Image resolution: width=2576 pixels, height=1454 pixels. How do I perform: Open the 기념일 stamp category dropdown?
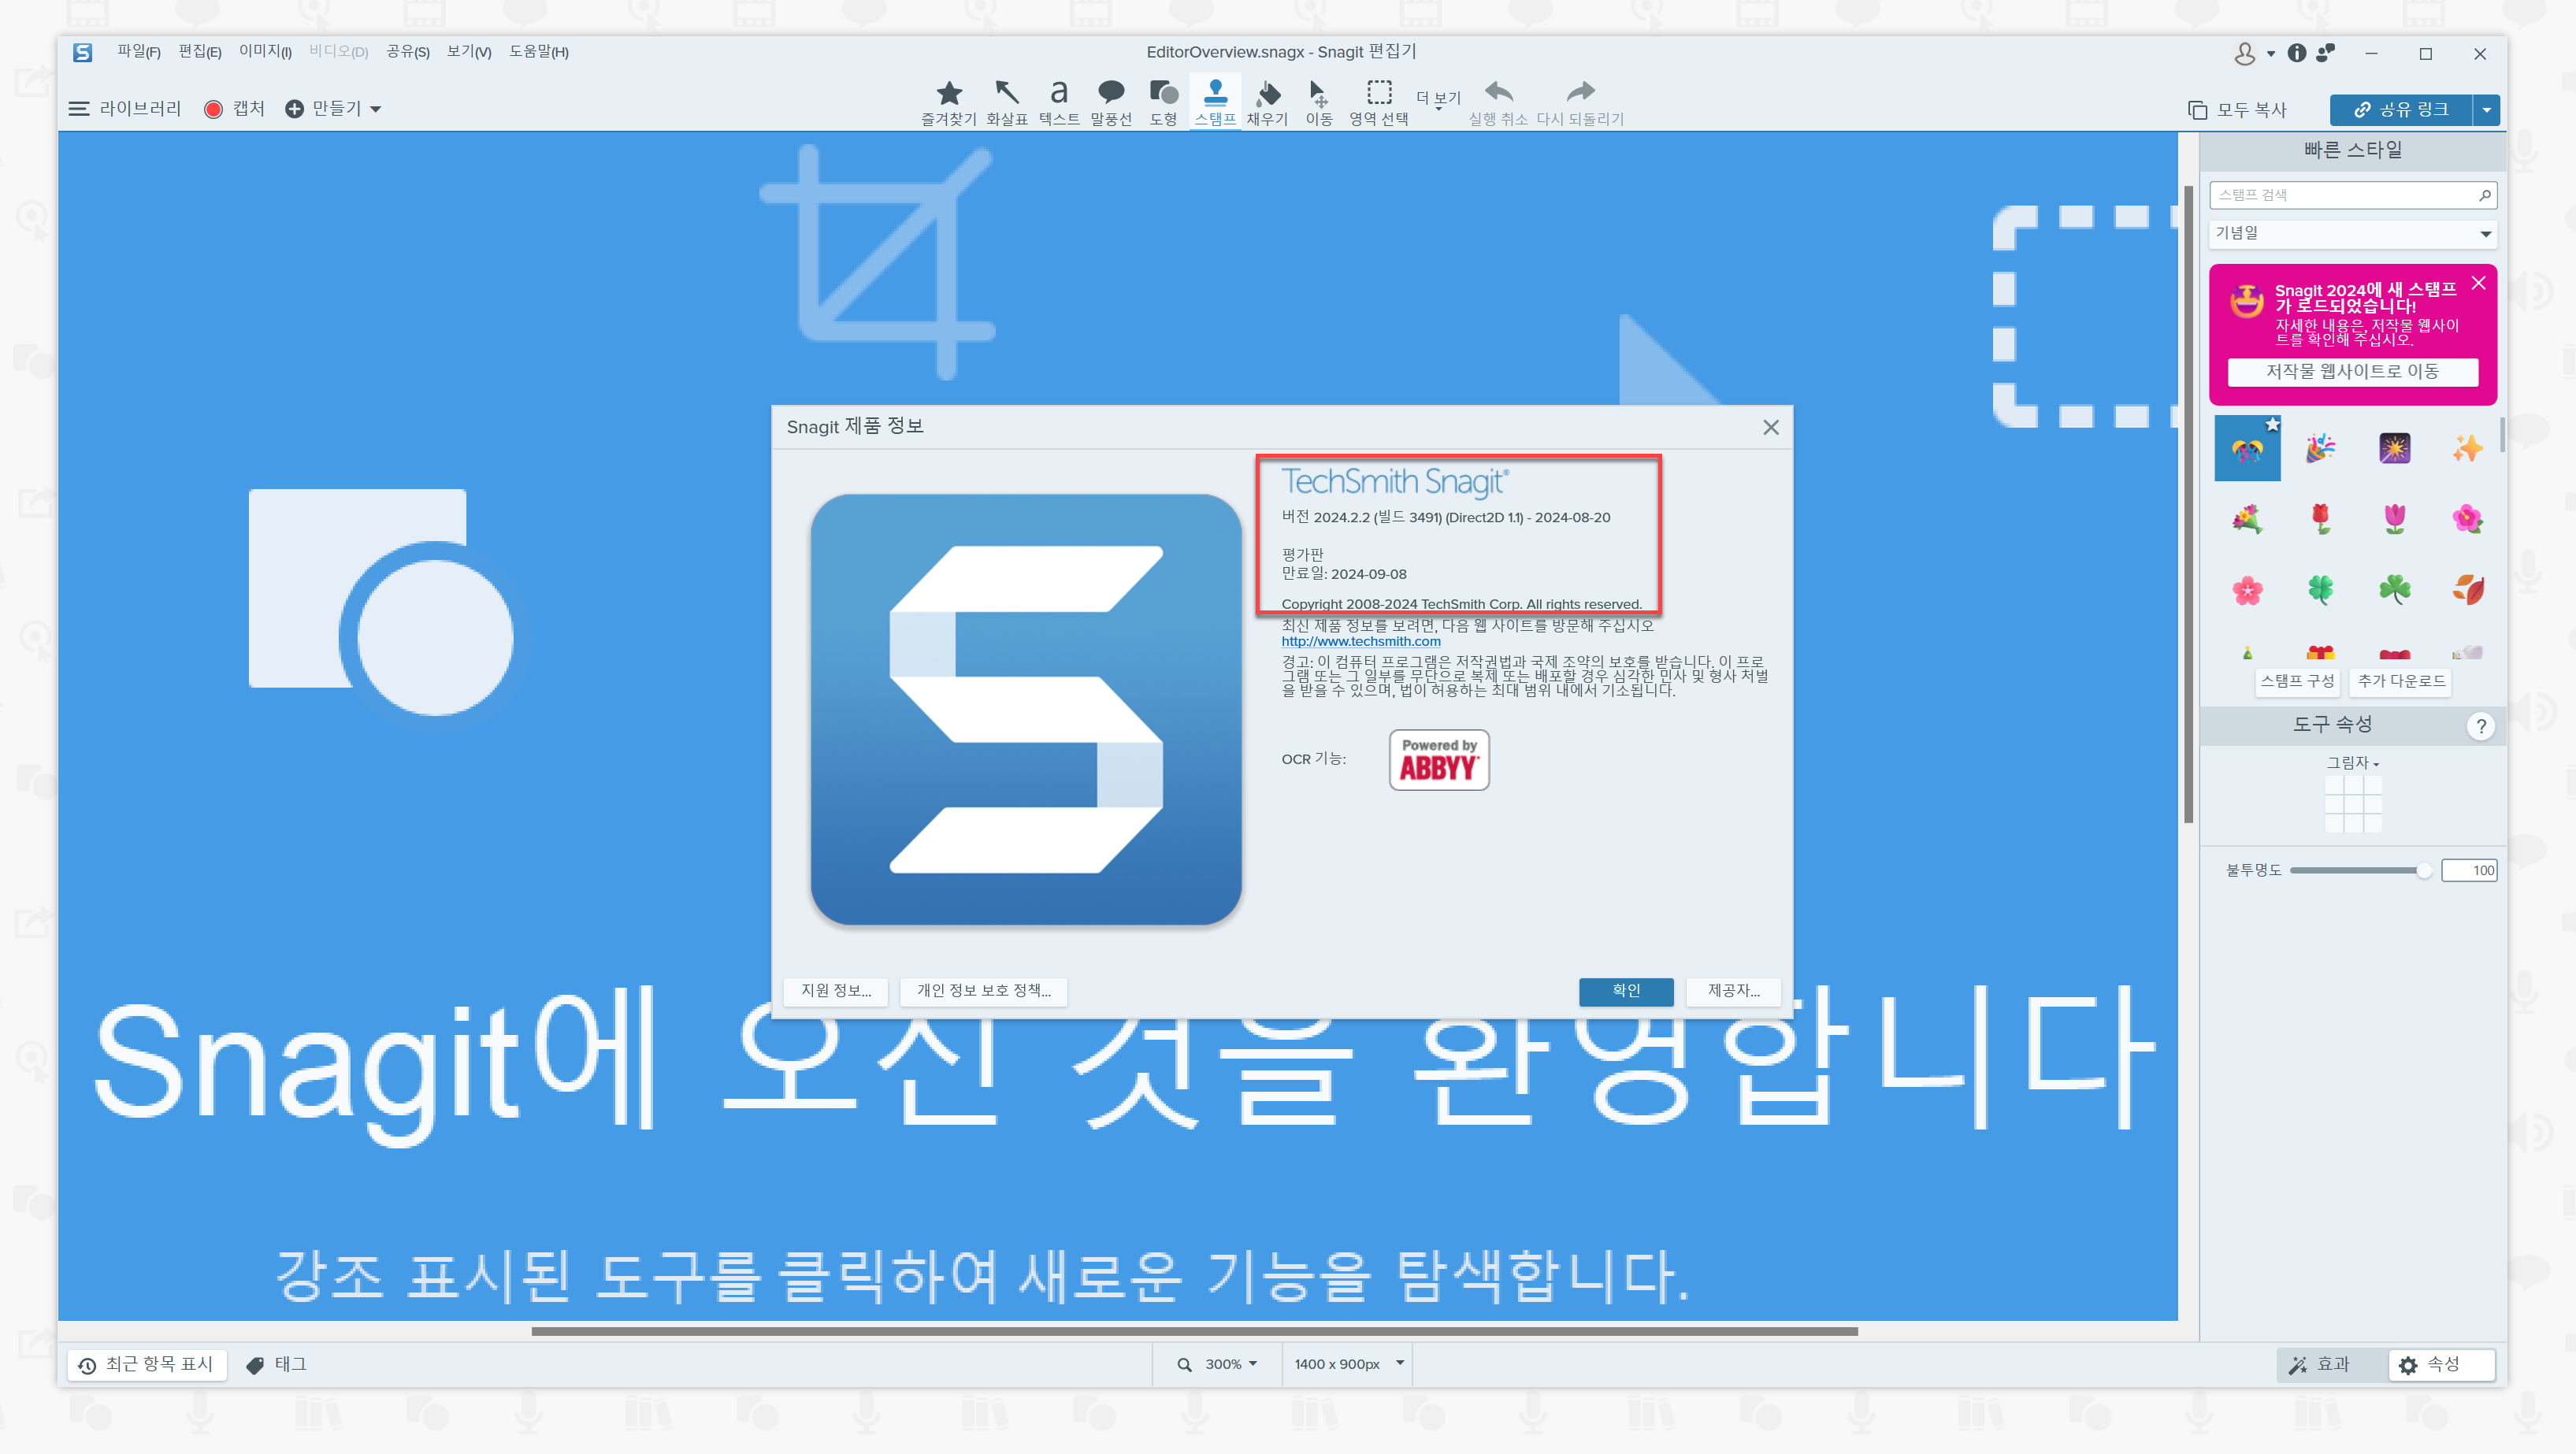click(2353, 233)
